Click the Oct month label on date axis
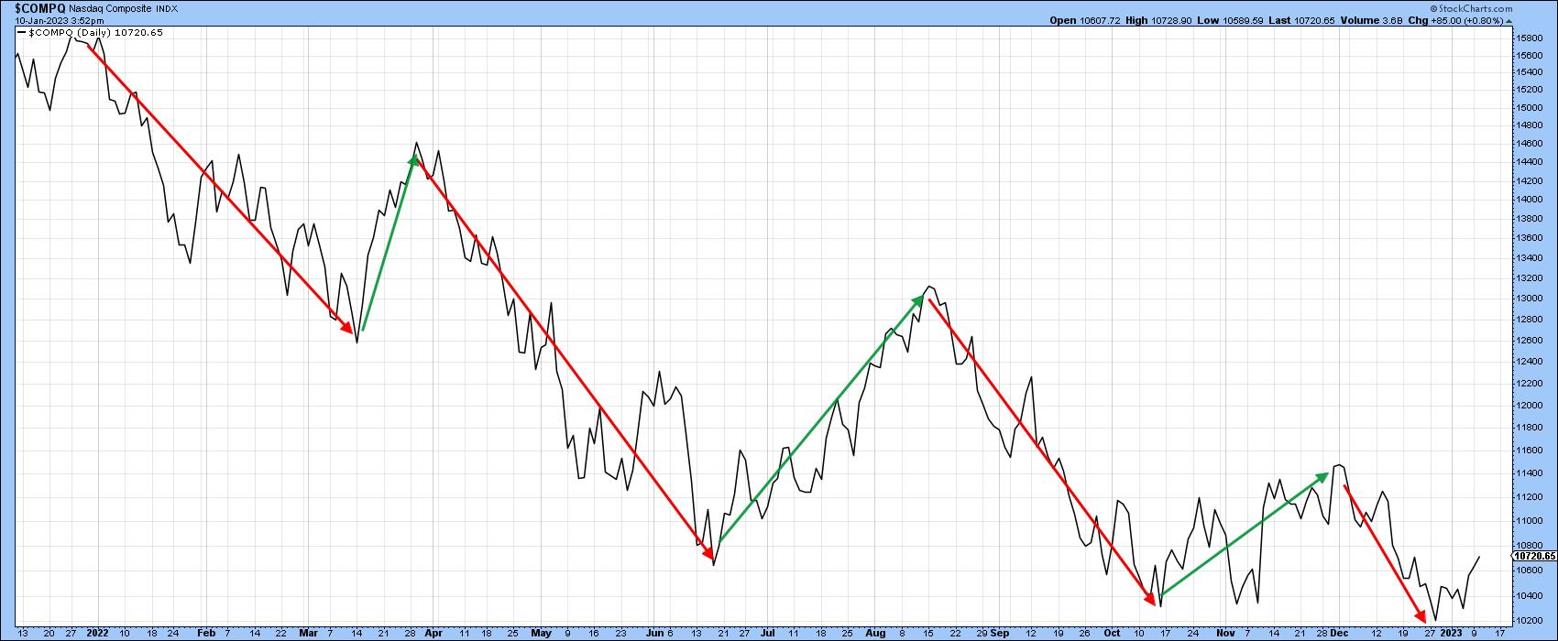The width and height of the screenshot is (1558, 641). (x=1112, y=633)
